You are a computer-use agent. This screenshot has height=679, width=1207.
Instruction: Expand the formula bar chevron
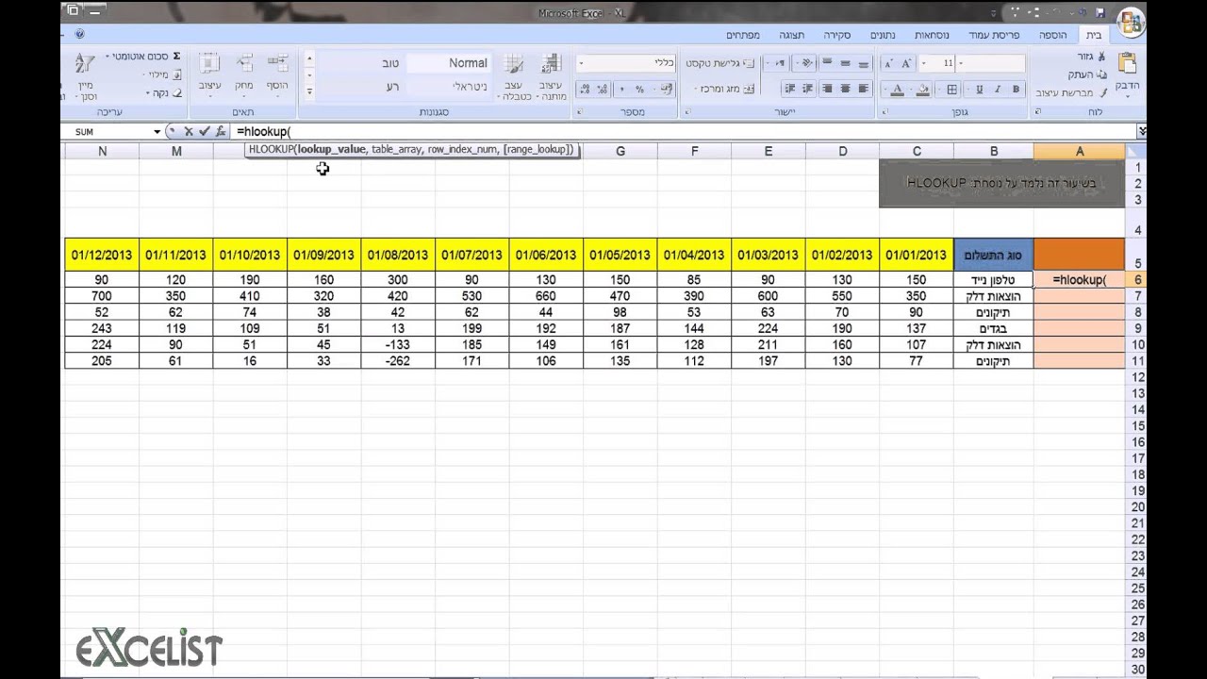tap(1143, 132)
